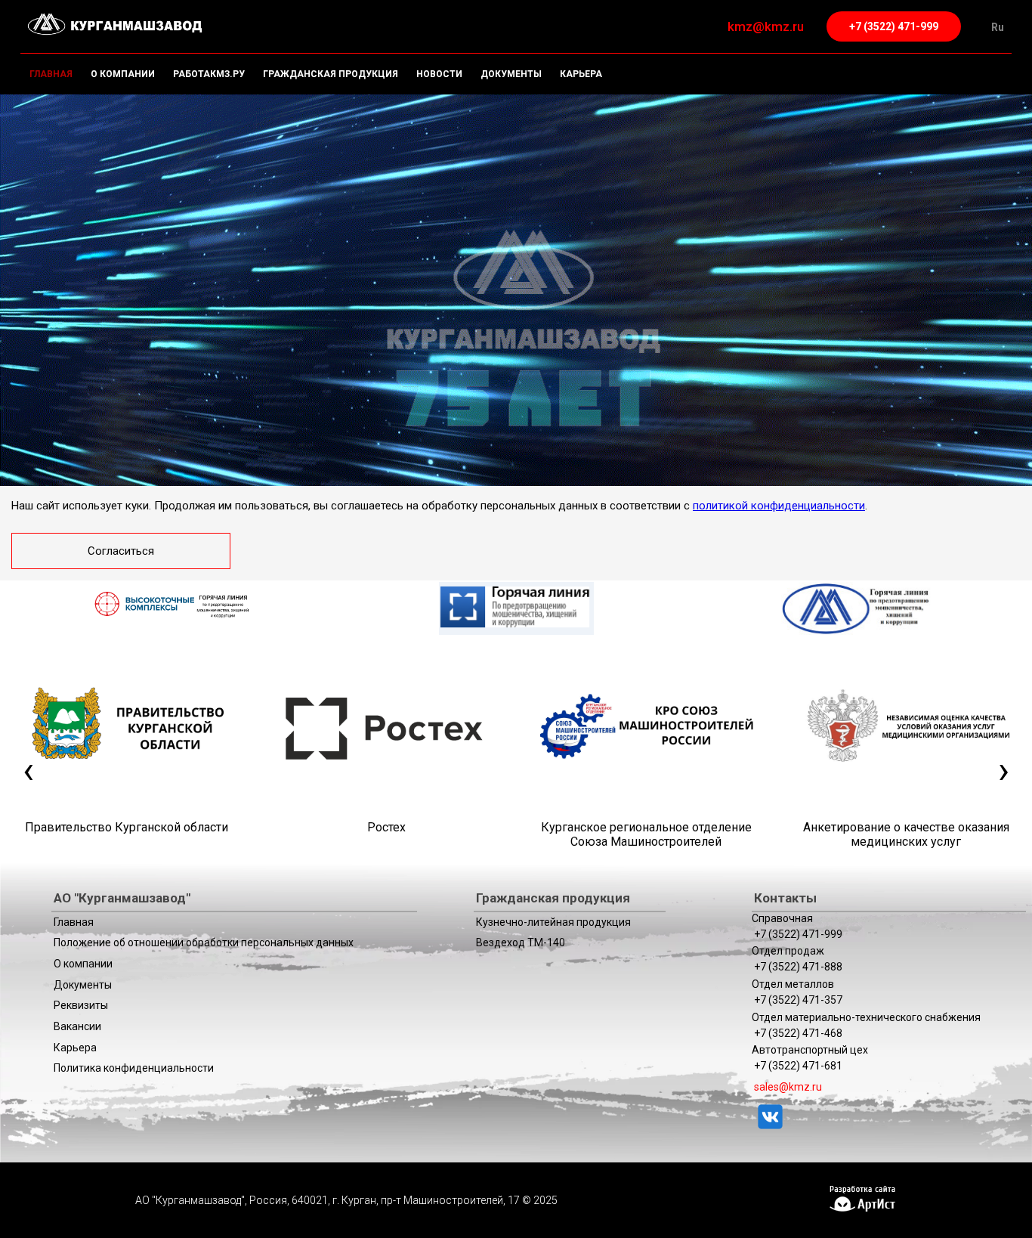Image resolution: width=1032 pixels, height=1238 pixels.
Task: Open the Правительство Курганской области caption link
Action: (x=127, y=827)
